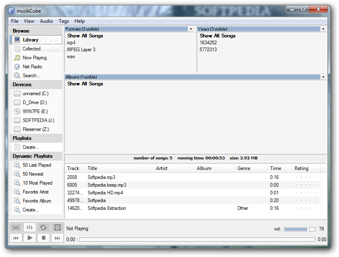Select Show All Songs in Albums
The height and width of the screenshot is (257, 339).
tap(85, 84)
